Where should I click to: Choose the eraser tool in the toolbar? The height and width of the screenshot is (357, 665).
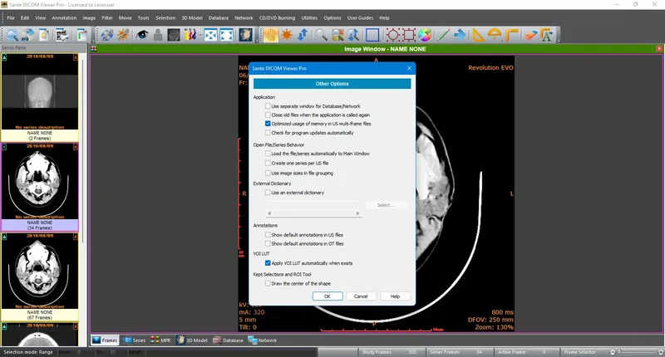530,35
